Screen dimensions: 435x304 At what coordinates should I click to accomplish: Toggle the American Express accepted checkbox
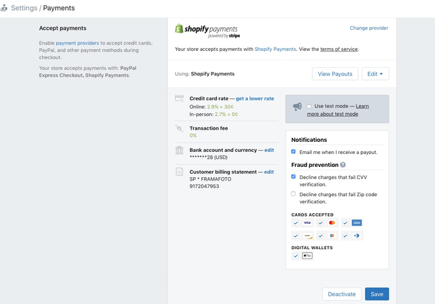pyautogui.click(x=345, y=223)
